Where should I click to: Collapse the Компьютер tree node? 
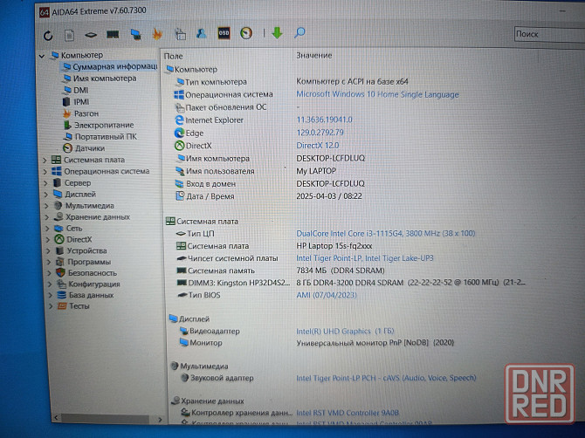[x=42, y=56]
